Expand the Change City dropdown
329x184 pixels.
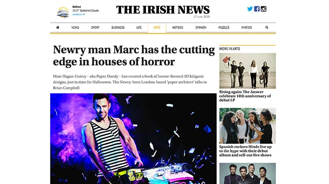tap(79, 14)
